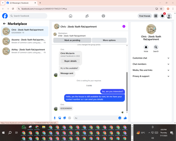Click the chat header listing avatar

(x=57, y=26)
